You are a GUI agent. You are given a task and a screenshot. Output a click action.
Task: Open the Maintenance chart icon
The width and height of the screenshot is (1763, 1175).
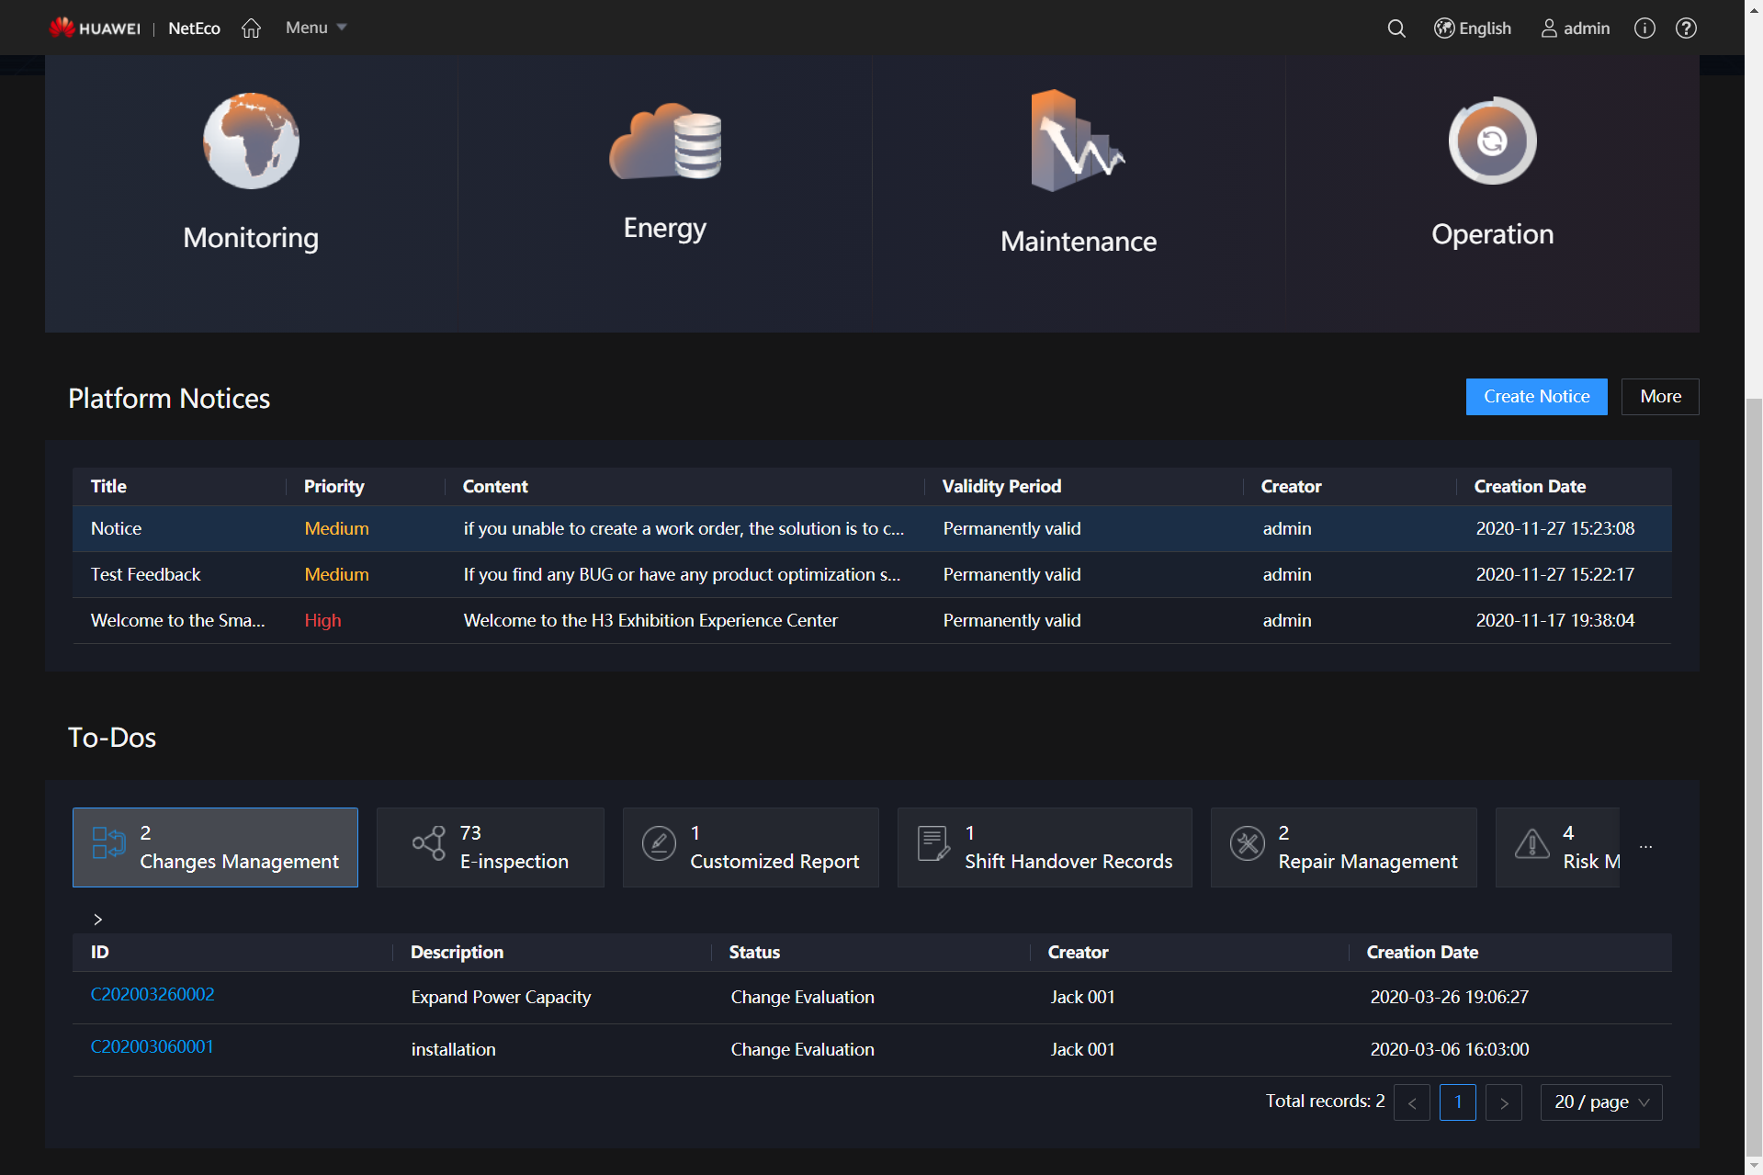point(1078,141)
